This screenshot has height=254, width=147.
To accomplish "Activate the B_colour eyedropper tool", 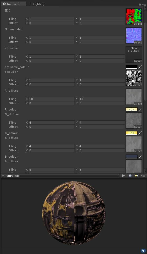I will (x=140, y=157).
